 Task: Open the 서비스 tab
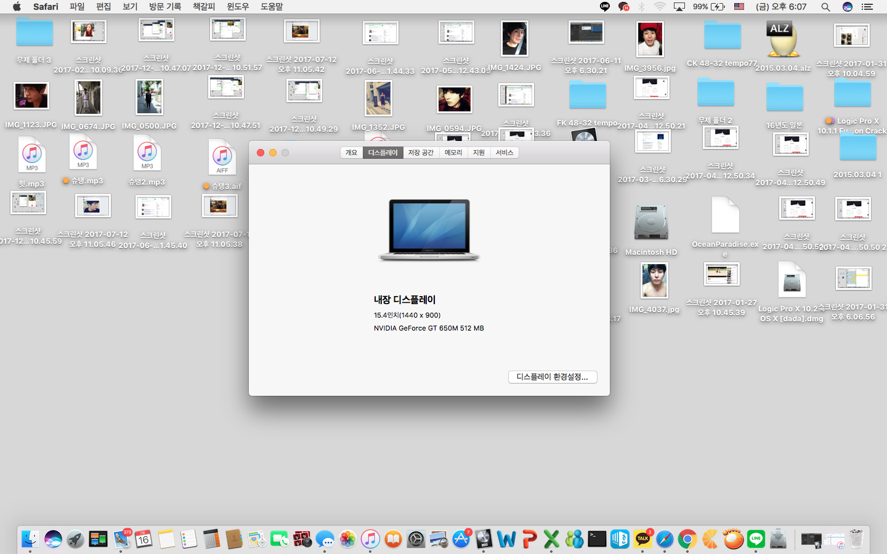tap(504, 153)
